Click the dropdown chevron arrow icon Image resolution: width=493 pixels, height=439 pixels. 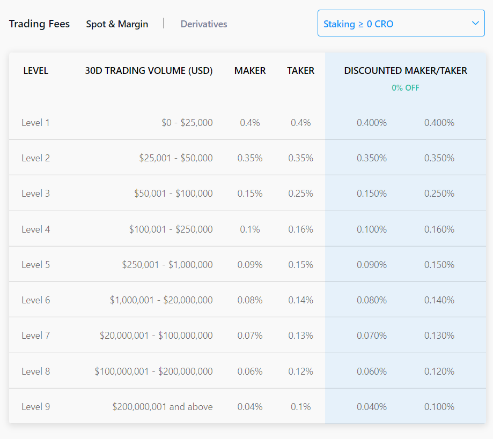coord(475,23)
